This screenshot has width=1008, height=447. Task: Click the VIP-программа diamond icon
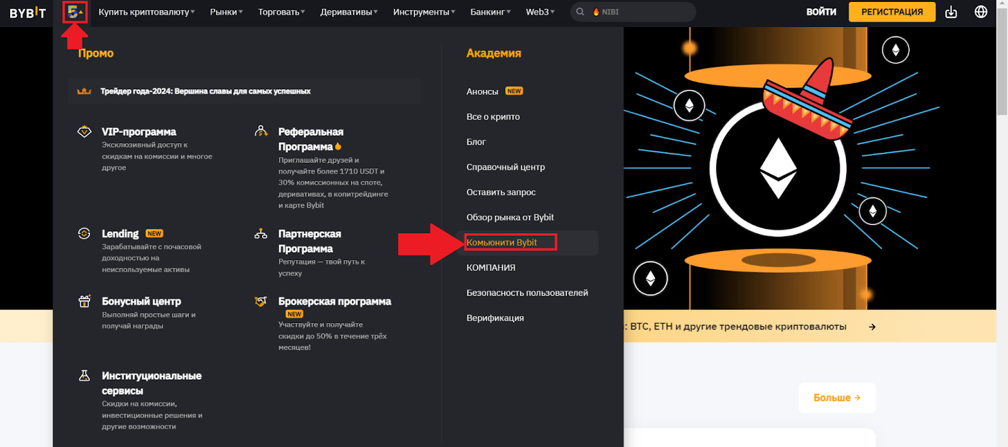(x=84, y=131)
